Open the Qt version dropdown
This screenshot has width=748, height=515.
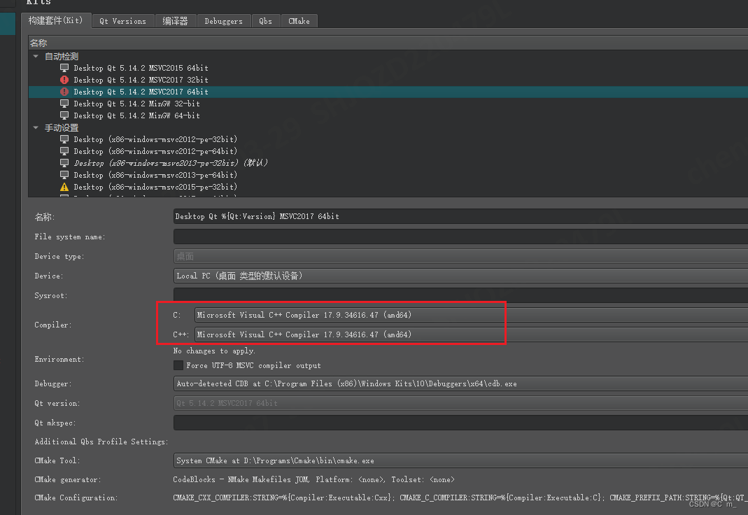[x=461, y=403]
